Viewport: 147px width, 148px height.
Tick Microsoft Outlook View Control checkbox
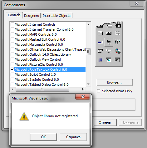[x=12, y=59]
